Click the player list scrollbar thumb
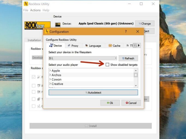Image resolution: width=186 pixels, height=139 pixels. 136,75
